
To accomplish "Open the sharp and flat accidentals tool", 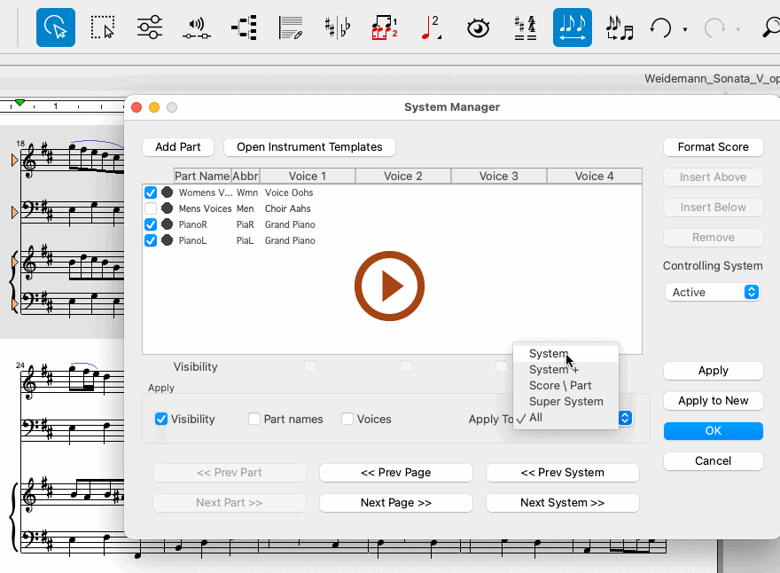I will 338,27.
